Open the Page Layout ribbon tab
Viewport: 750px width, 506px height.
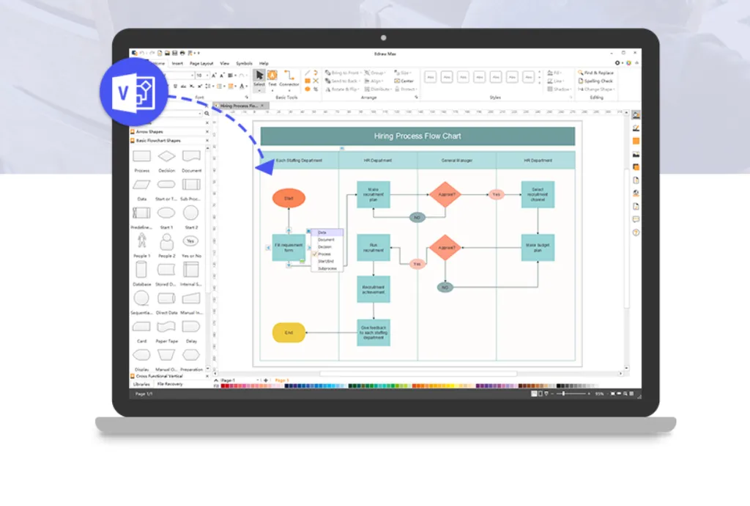tap(201, 64)
